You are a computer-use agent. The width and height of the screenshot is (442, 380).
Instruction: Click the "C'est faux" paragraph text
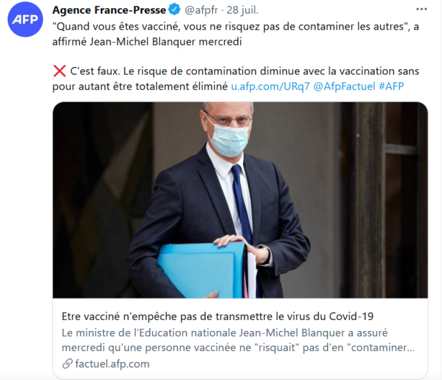[236, 79]
